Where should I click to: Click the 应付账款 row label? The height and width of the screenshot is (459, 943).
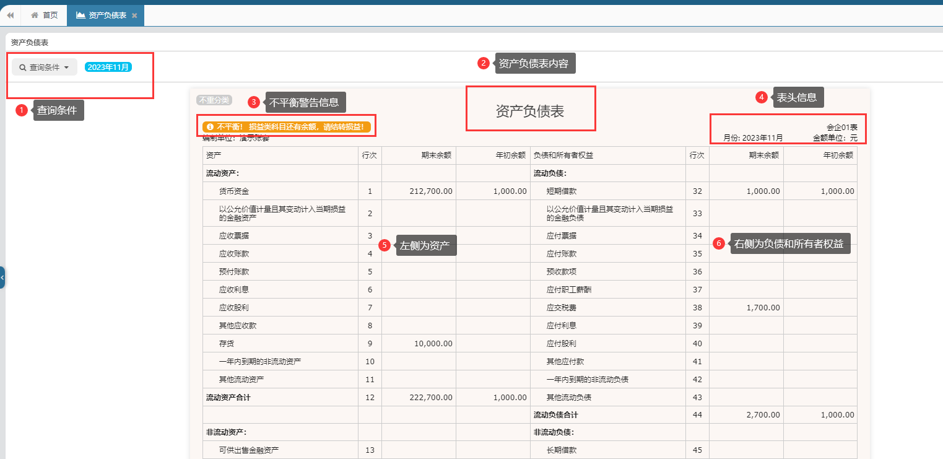pos(562,253)
